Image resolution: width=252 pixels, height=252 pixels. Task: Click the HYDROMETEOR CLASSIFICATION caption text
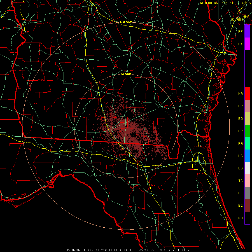98,250
